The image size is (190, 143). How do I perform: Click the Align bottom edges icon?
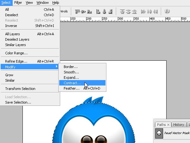pos(89,11)
